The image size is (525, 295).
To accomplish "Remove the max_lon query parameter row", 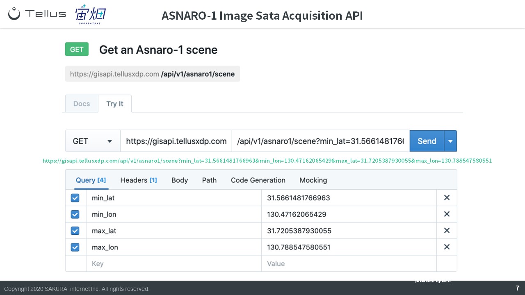I will click(x=447, y=247).
